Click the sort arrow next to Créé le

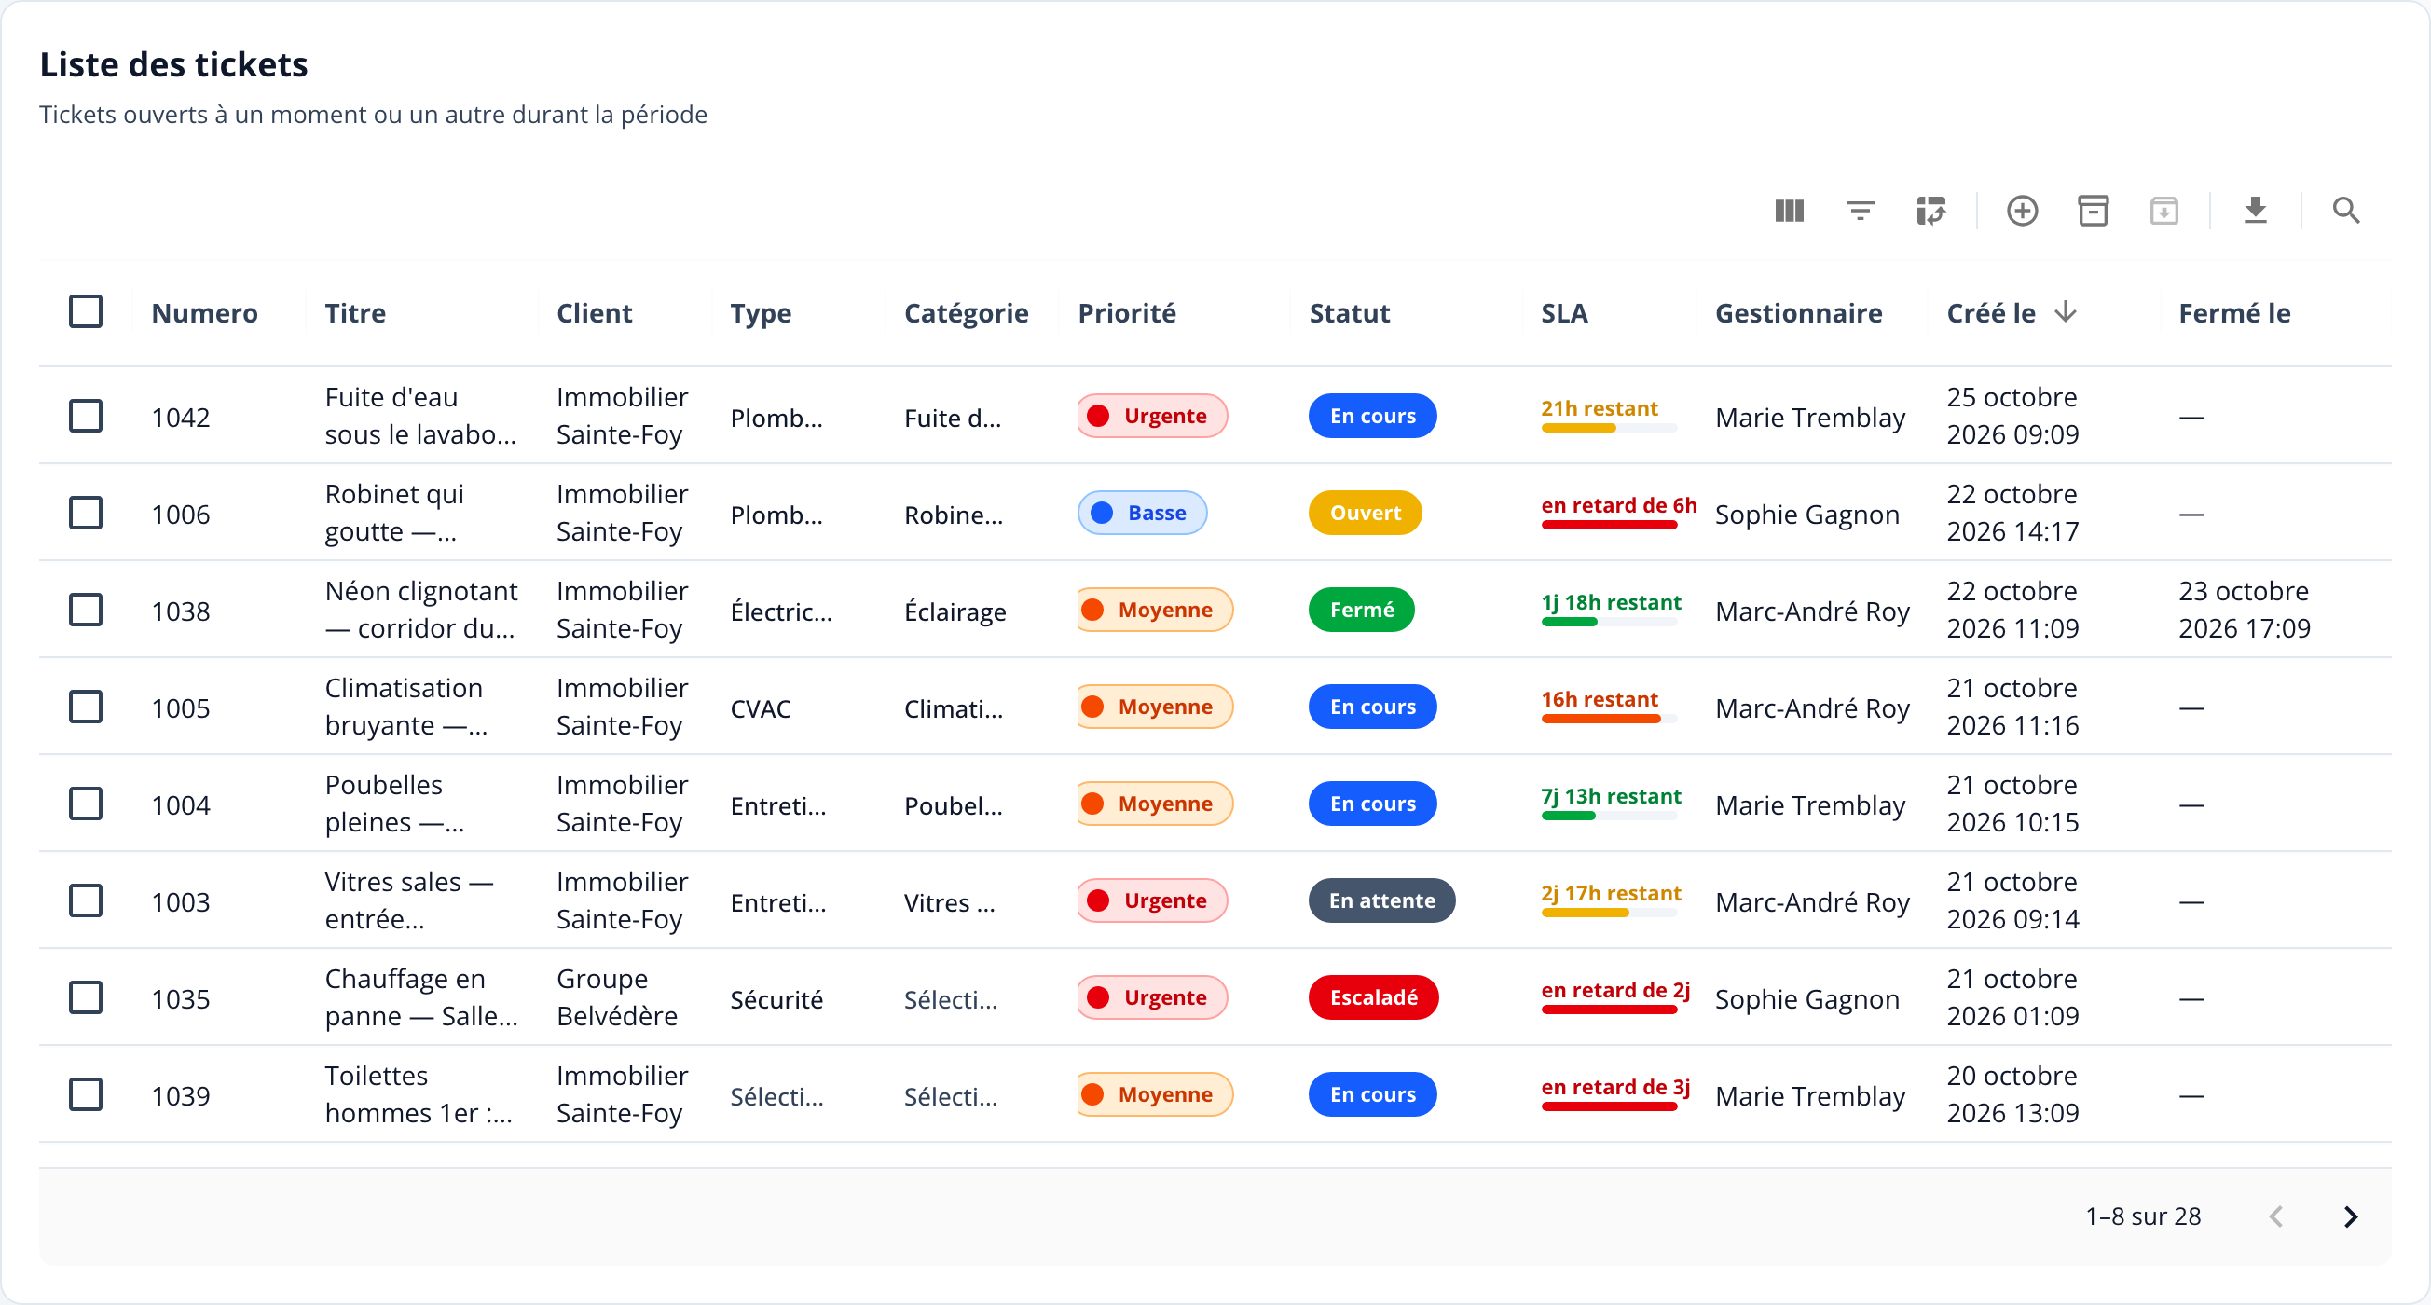pyautogui.click(x=2066, y=312)
